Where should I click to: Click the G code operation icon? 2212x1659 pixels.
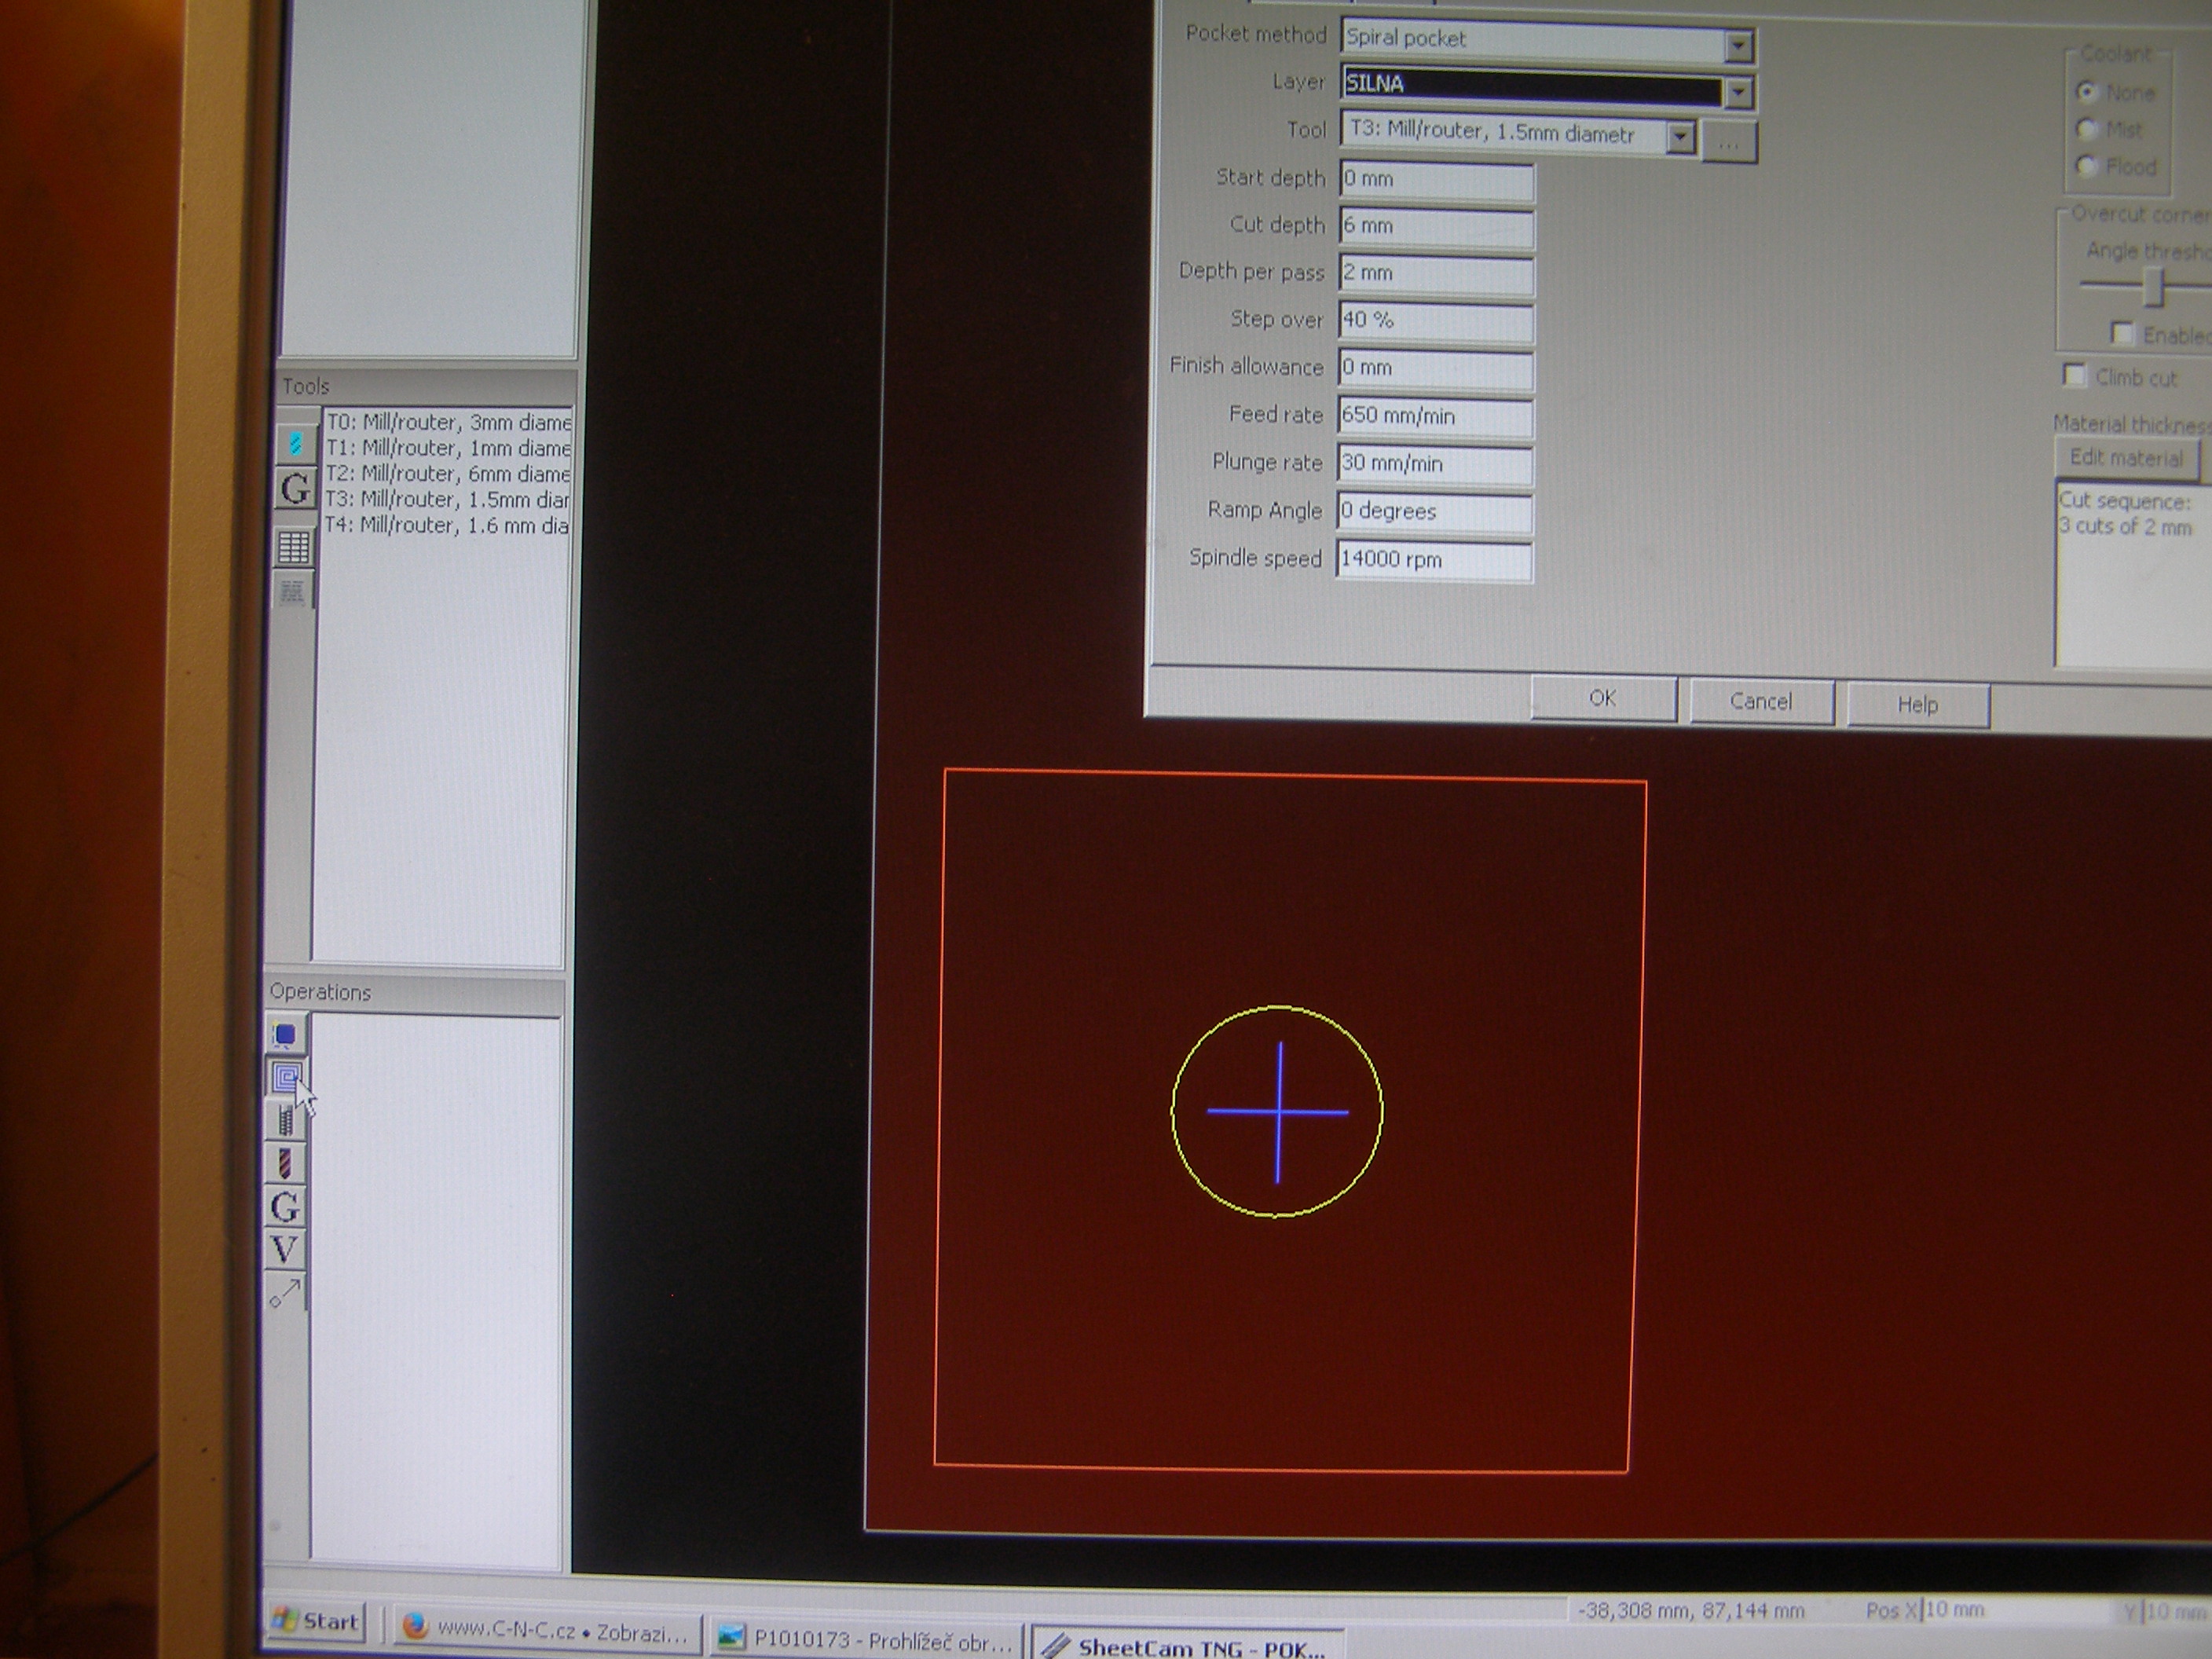285,1207
